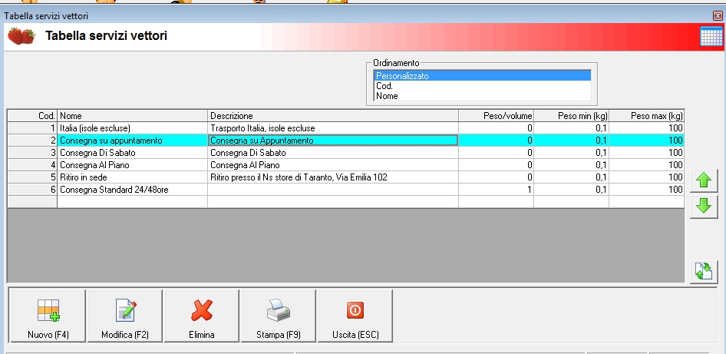The image size is (726, 354).
Task: Close the Tabella servizi vettori window
Action: click(x=718, y=16)
